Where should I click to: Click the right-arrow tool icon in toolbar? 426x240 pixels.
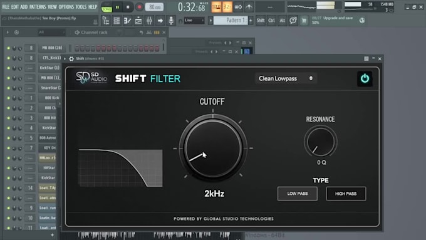[160, 21]
